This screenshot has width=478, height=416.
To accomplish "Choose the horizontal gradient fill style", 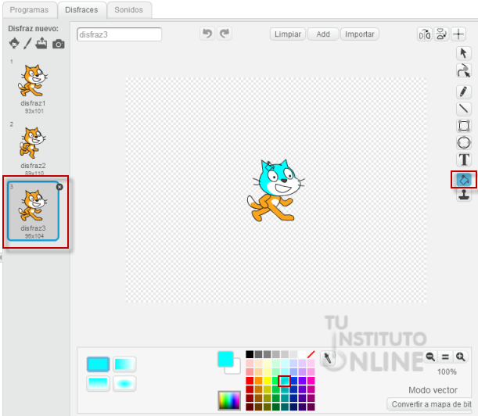I will (x=124, y=364).
